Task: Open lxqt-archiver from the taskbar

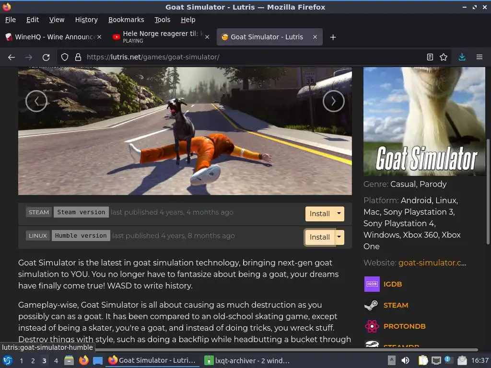Action: 247,361
